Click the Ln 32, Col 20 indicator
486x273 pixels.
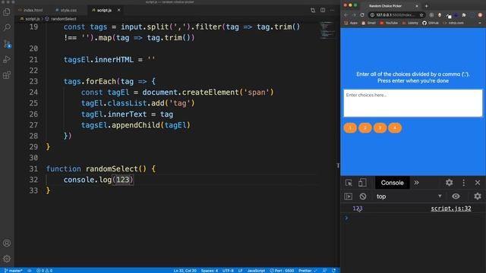(185, 271)
